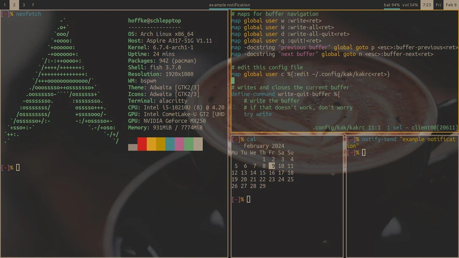Click the highlighted date 9 in cal output
The image size is (459, 258).
272,165
